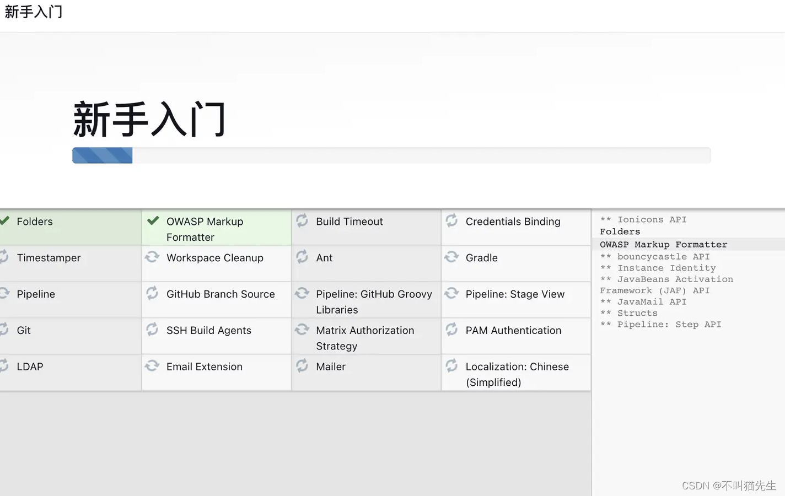
Task: Click the green checkmark beside Folders
Action: pyautogui.click(x=4, y=221)
